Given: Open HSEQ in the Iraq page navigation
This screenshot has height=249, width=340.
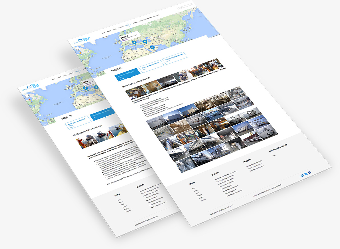Looking at the screenshot, I should tap(65, 75).
